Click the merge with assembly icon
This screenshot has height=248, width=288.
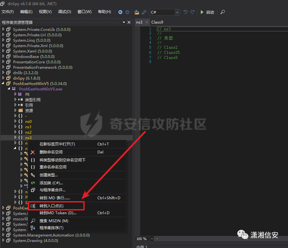tap(33, 190)
